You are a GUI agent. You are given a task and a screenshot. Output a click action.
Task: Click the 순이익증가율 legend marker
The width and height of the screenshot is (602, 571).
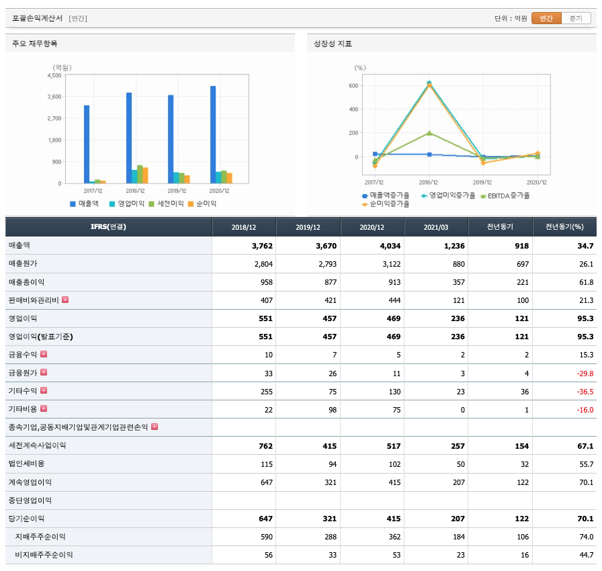(365, 204)
